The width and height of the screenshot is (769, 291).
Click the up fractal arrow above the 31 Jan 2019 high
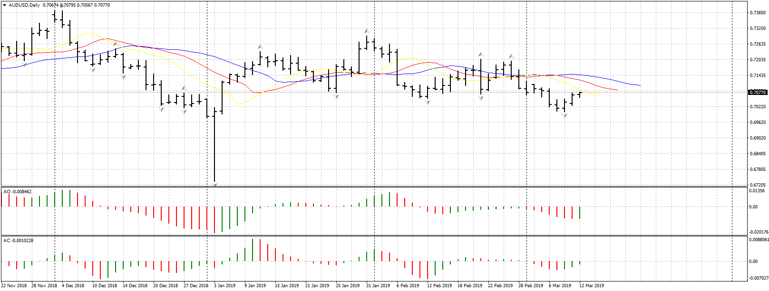pos(367,31)
